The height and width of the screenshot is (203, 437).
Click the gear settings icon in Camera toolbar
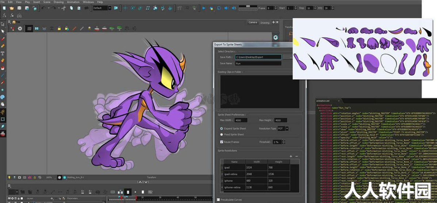(x=20, y=28)
